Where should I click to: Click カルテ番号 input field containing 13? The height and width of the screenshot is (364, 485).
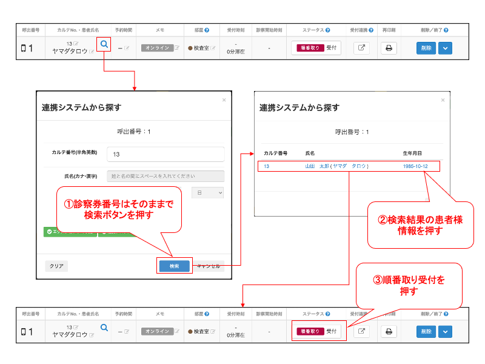pyautogui.click(x=166, y=154)
